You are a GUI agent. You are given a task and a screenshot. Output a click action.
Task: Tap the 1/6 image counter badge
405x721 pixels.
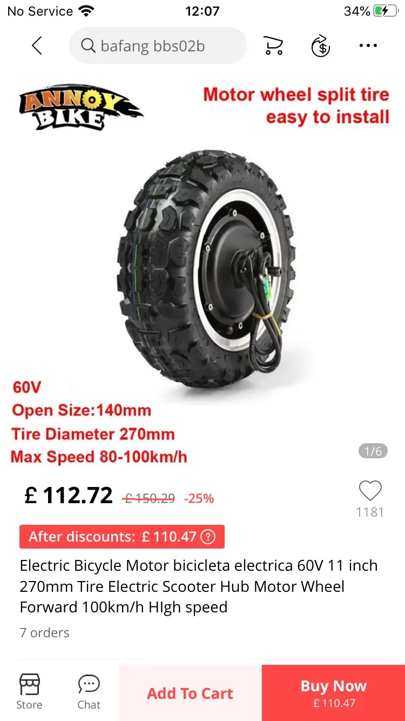tap(373, 451)
